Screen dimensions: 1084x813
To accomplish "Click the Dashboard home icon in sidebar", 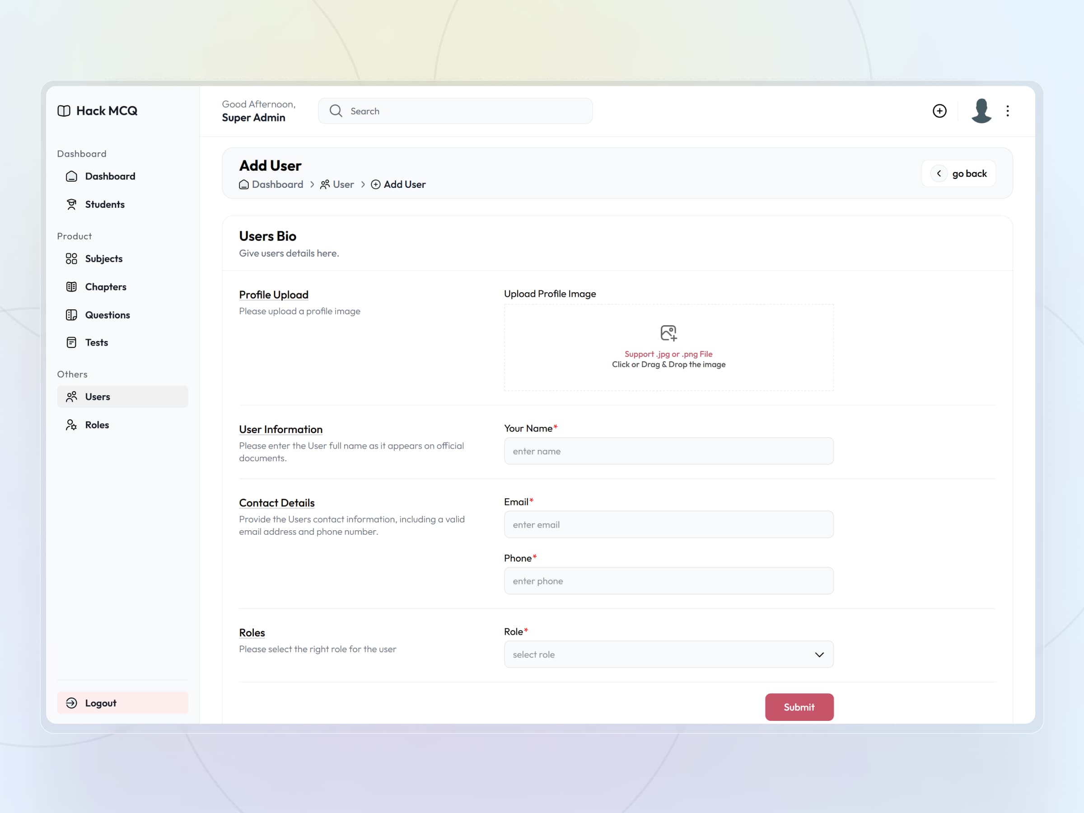I will point(71,177).
